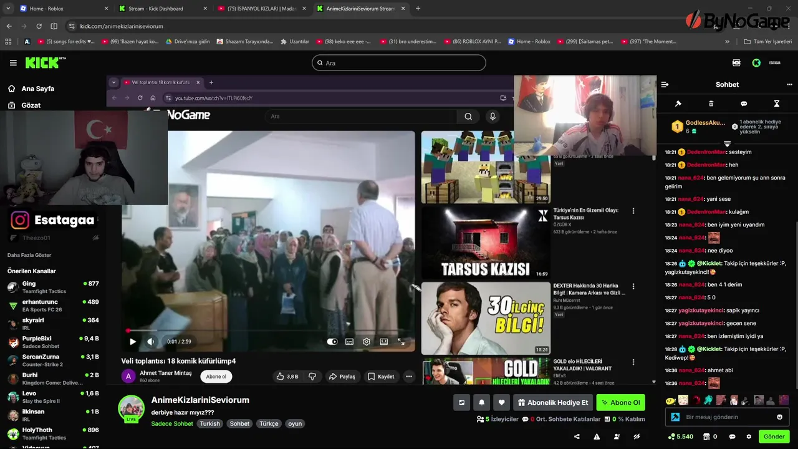Click the moderation hammer icon in chat
The height and width of the screenshot is (449, 798).
click(x=678, y=104)
